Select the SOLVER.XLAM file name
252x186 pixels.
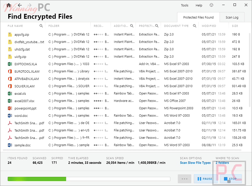[25, 86]
